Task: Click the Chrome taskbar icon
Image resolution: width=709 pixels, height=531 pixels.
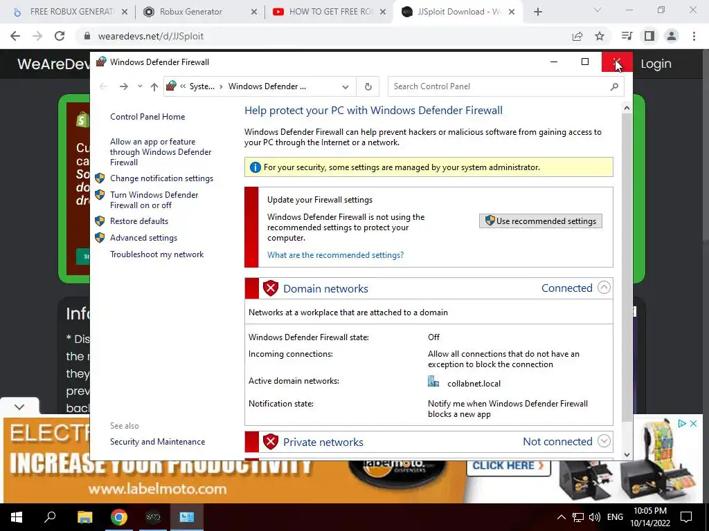Action: click(x=119, y=517)
